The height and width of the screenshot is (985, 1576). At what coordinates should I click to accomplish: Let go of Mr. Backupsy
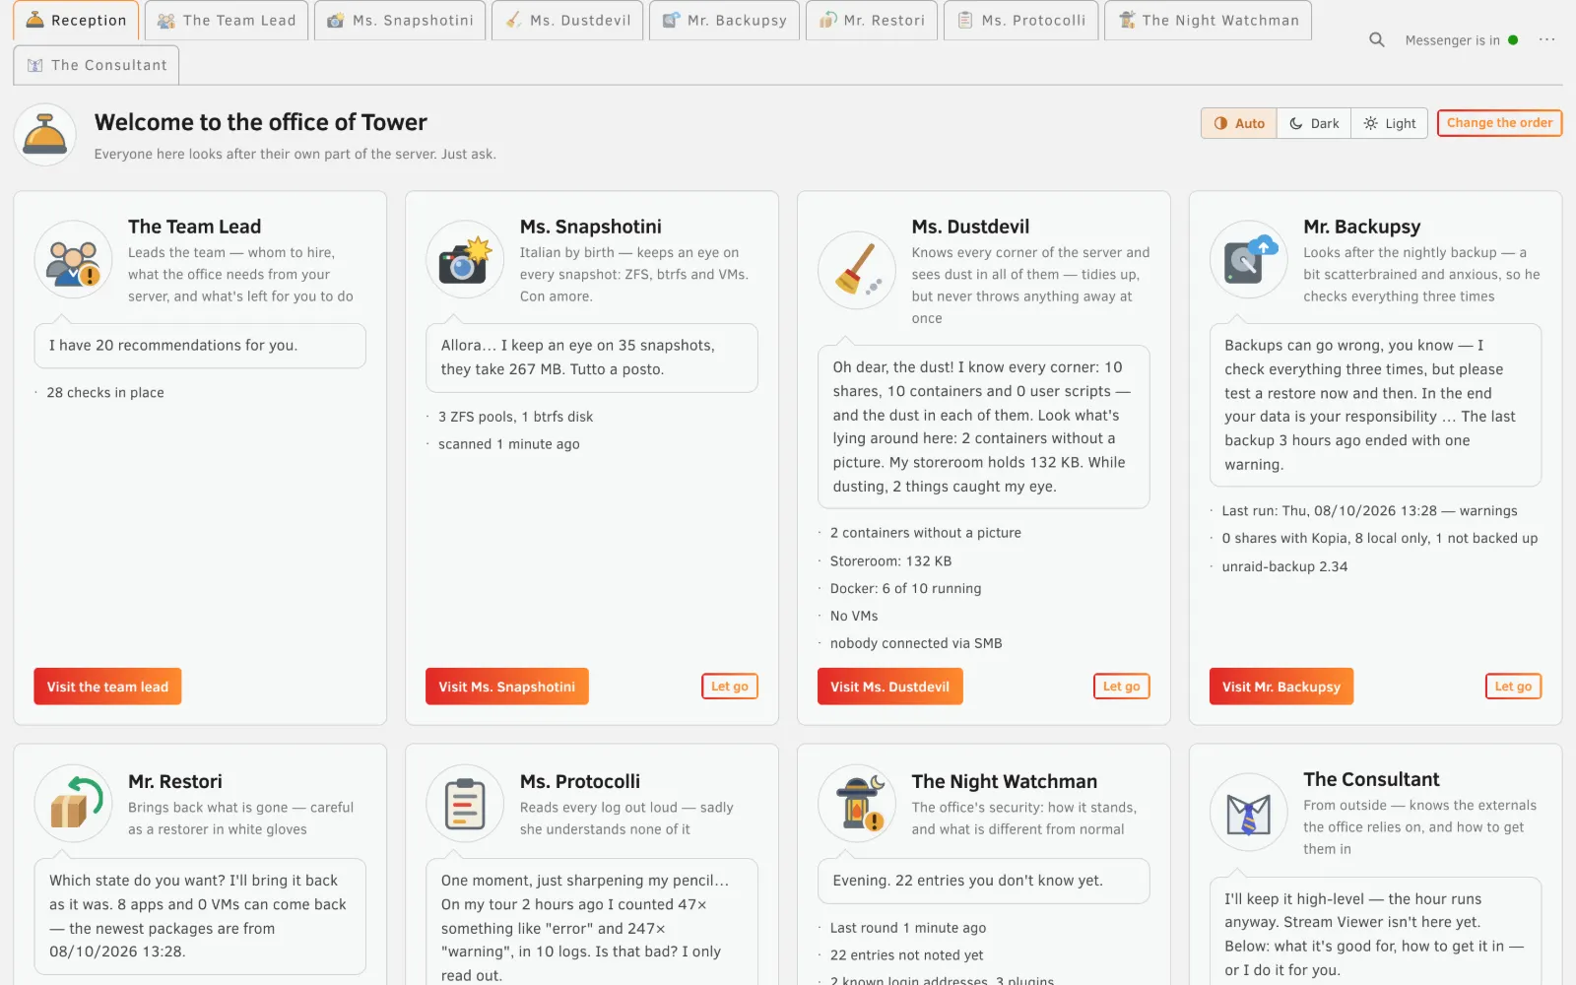pyautogui.click(x=1513, y=687)
